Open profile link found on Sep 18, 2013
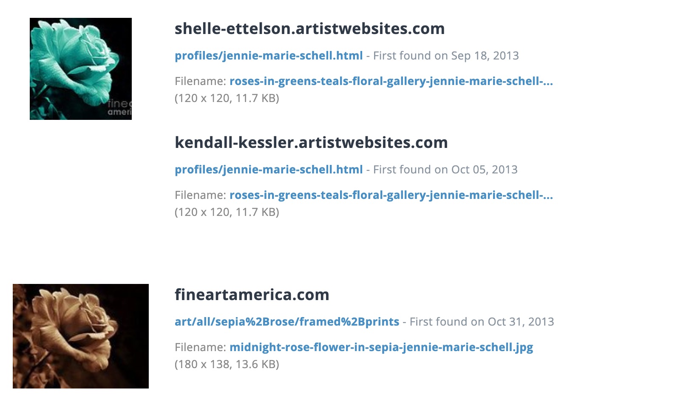The height and width of the screenshot is (414, 692). pyautogui.click(x=269, y=56)
